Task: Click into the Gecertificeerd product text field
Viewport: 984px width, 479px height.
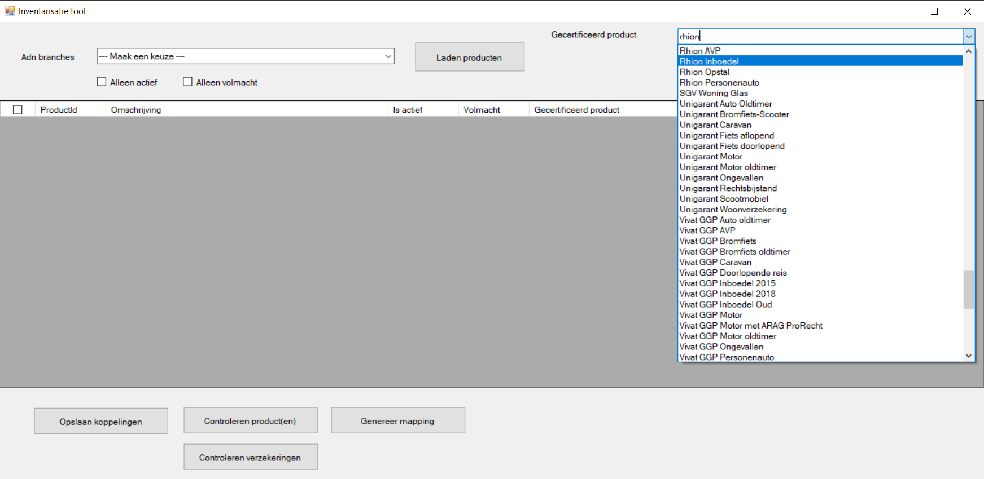Action: pyautogui.click(x=820, y=37)
